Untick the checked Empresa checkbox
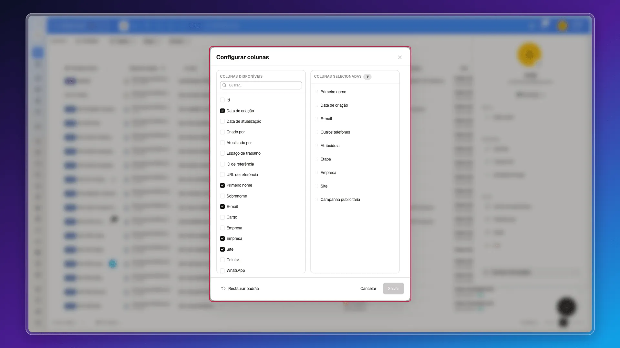The height and width of the screenshot is (348, 620). [222, 238]
